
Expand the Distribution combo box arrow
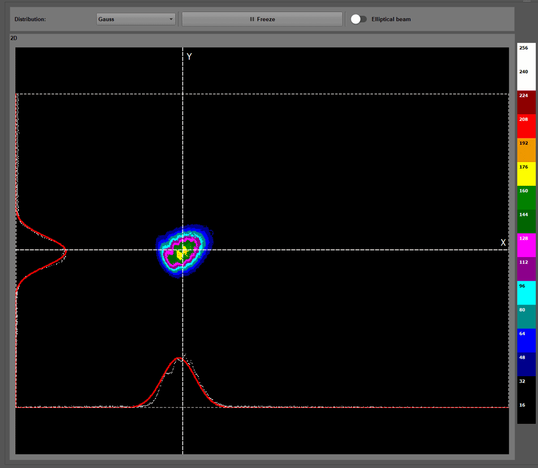tap(171, 19)
